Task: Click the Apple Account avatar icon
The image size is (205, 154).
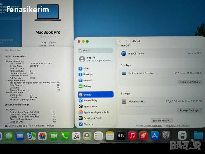Action: pyautogui.click(x=82, y=59)
